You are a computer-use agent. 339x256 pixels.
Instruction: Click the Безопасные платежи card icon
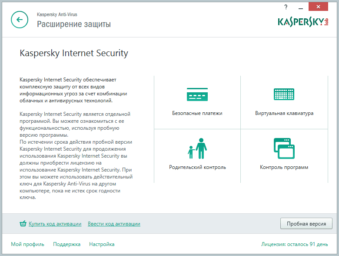pyautogui.click(x=197, y=94)
